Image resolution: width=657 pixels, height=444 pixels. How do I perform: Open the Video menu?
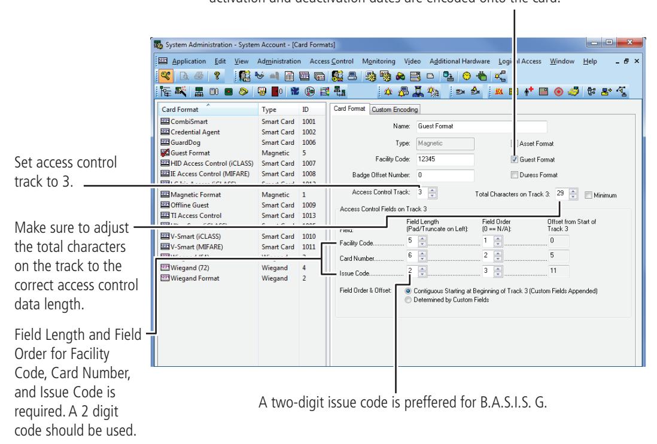pos(412,61)
